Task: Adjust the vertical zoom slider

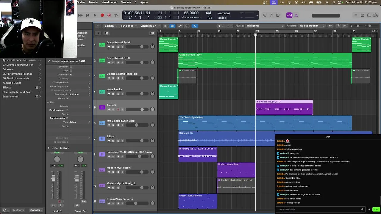Action: coord(357,26)
